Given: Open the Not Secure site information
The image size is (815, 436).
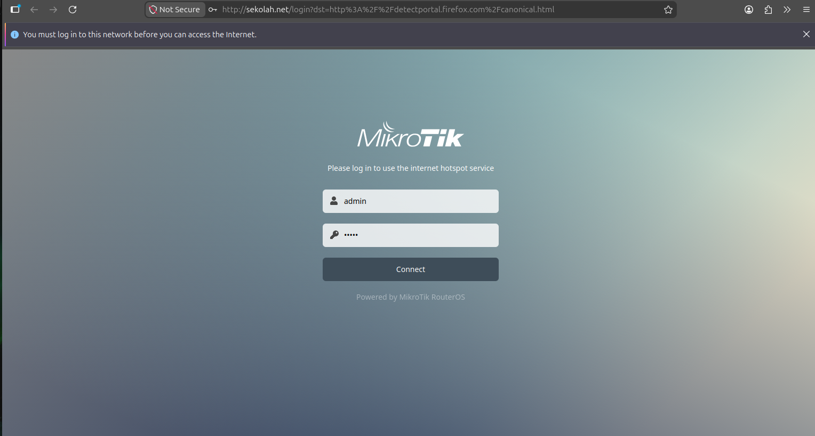Looking at the screenshot, I should [175, 10].
